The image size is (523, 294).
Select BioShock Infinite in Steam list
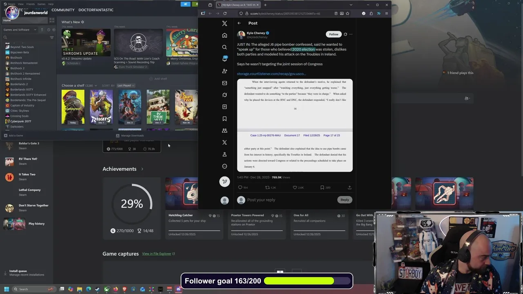pos(20,79)
